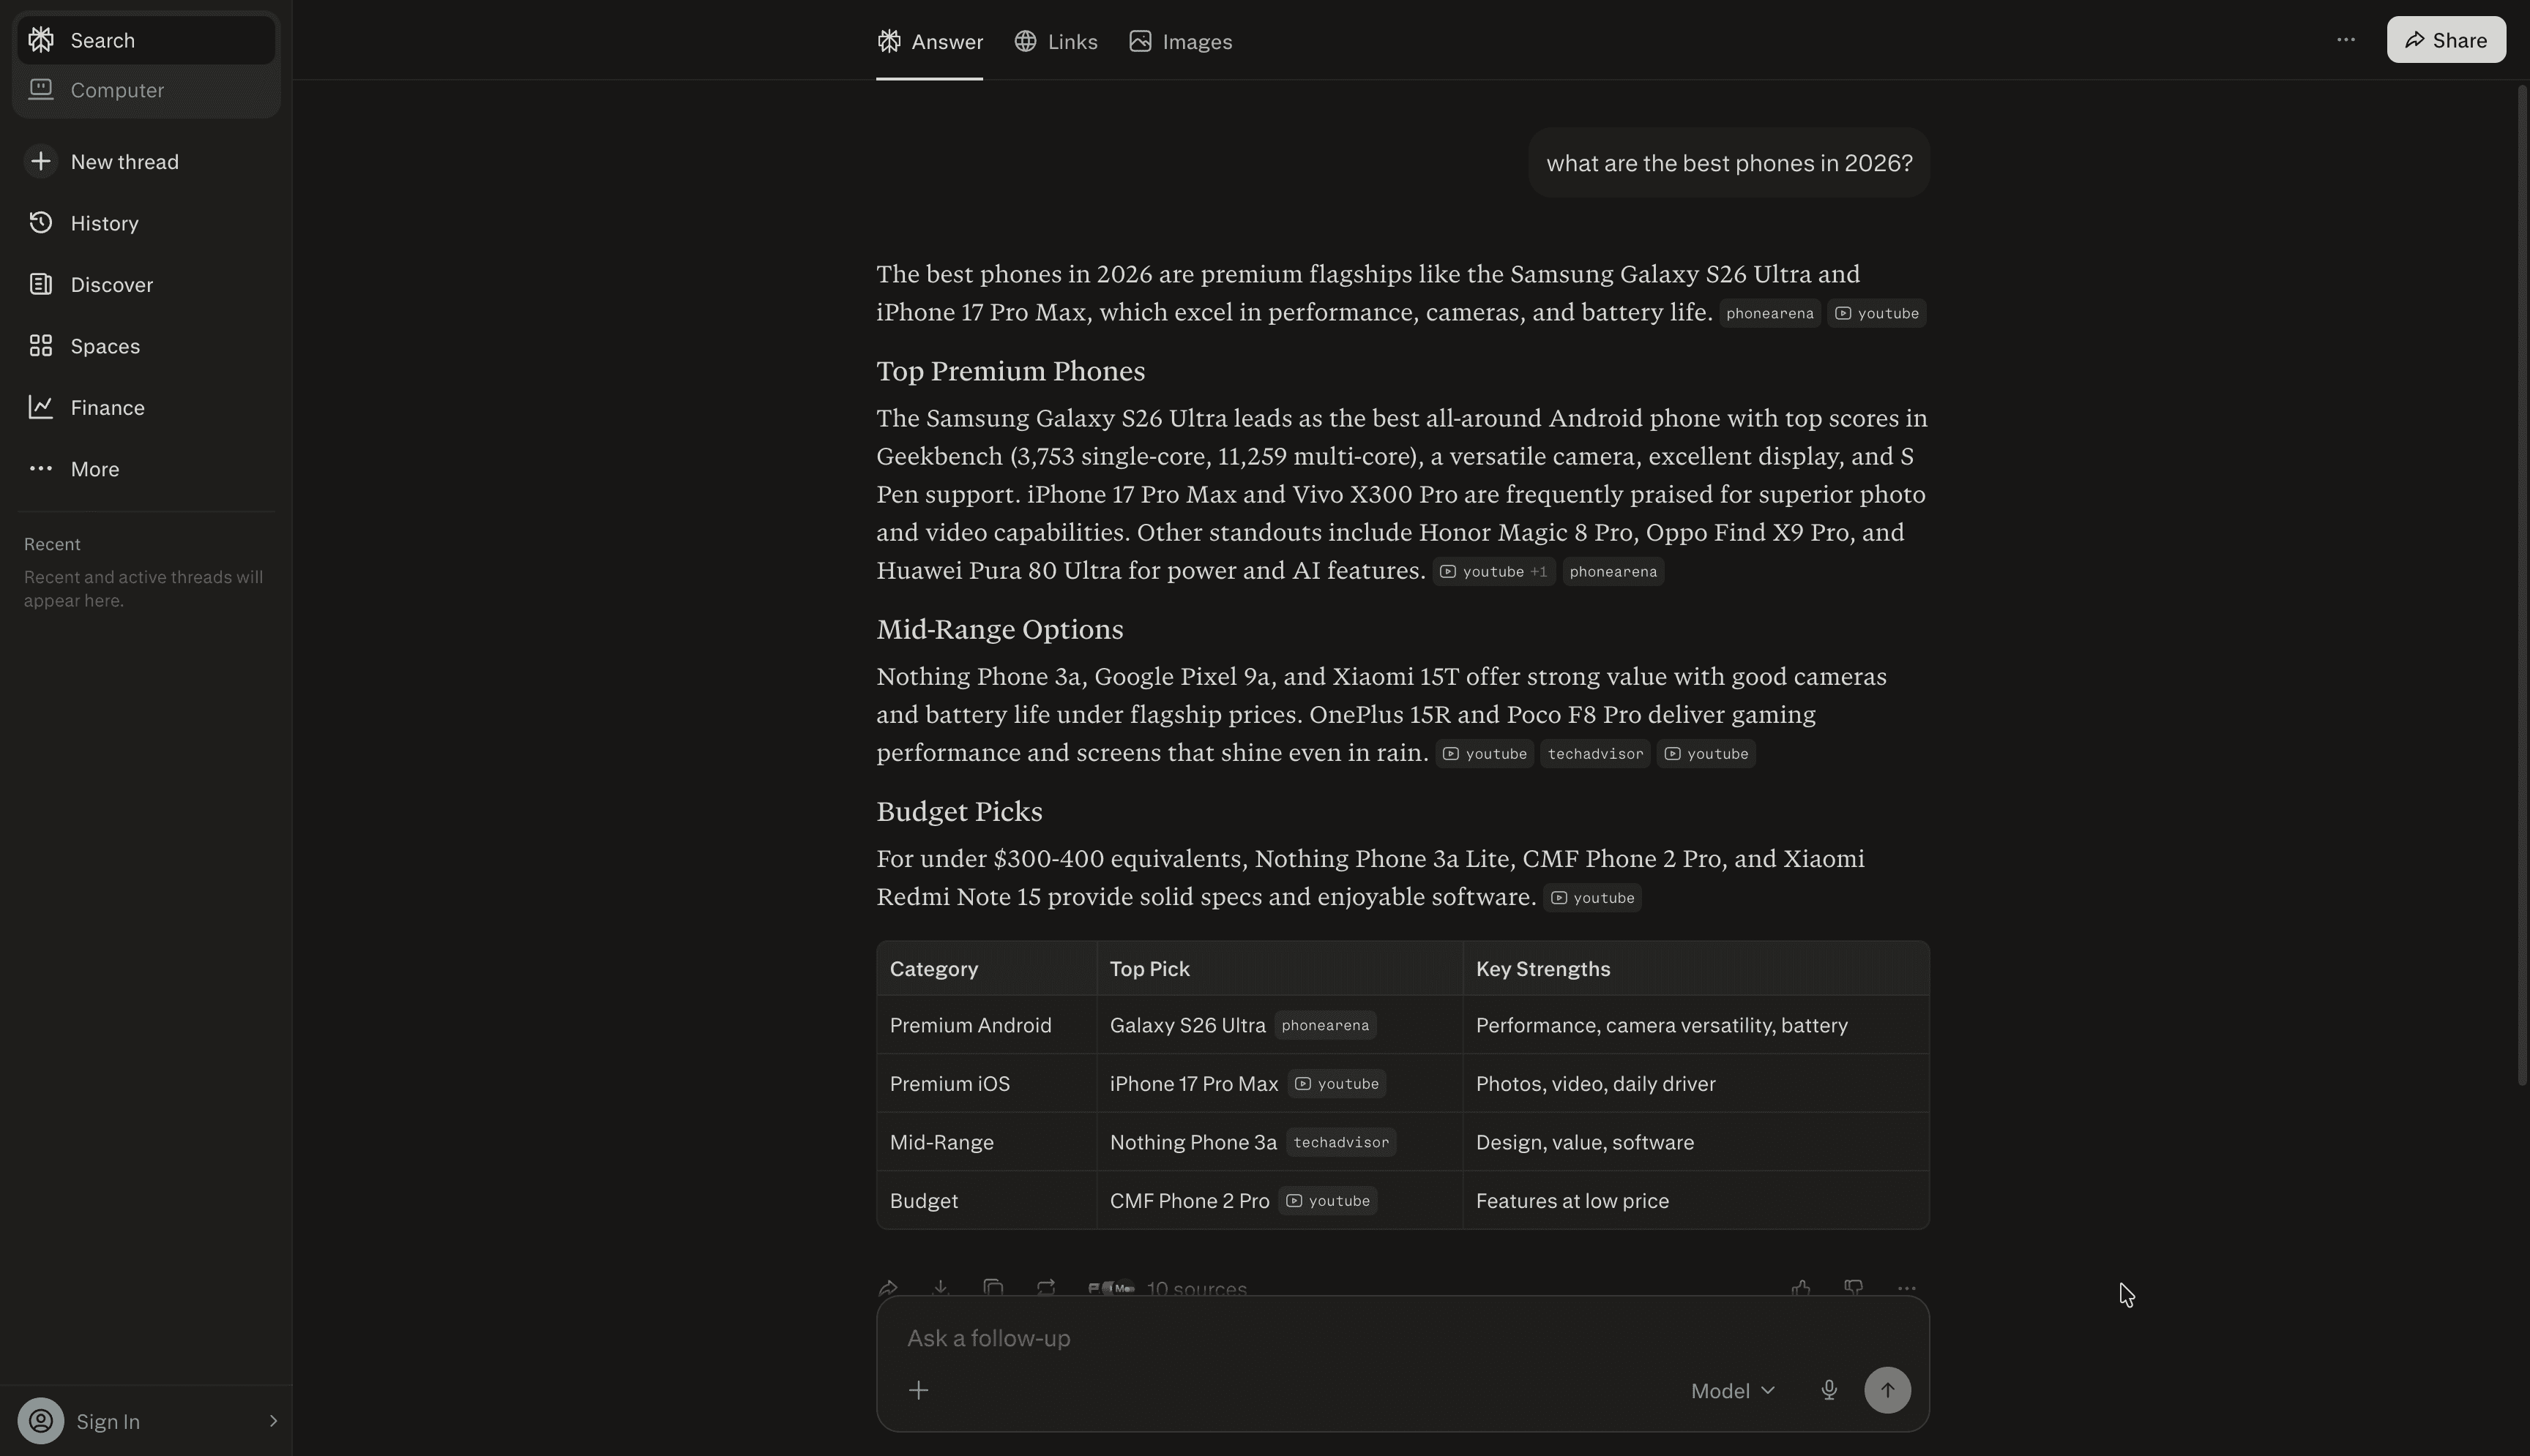Viewport: 2530px width, 1456px height.
Task: Click the thumbs down icon
Action: click(x=1854, y=1288)
